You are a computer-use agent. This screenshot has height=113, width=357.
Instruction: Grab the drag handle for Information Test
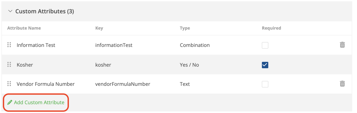click(x=9, y=45)
